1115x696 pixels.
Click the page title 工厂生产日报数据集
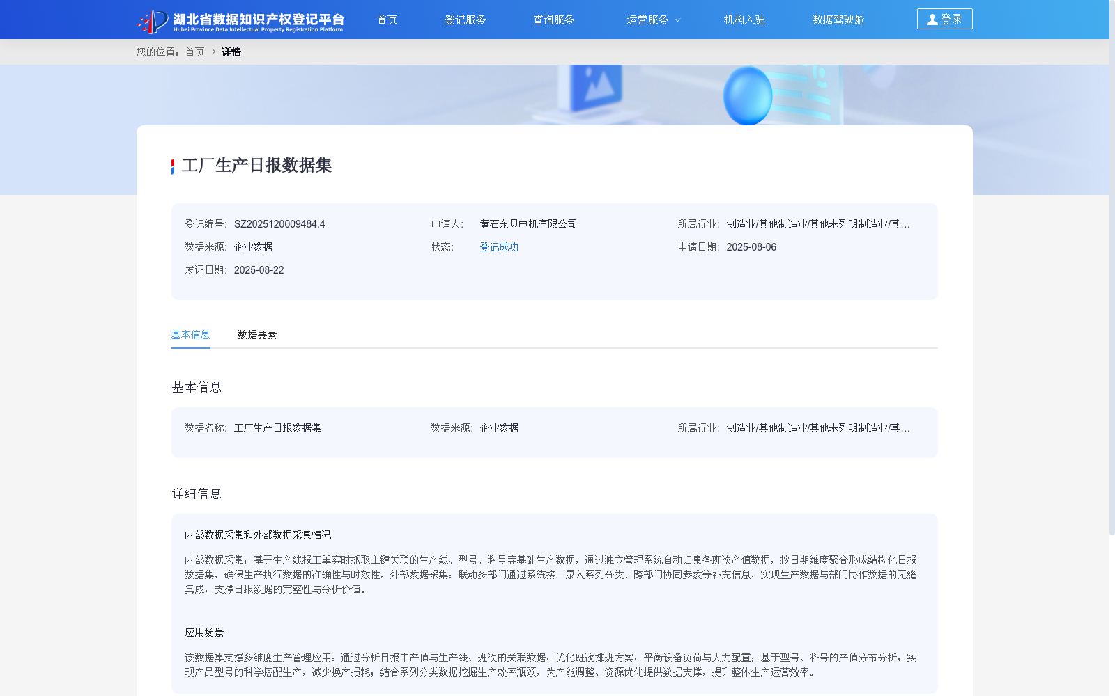tap(256, 166)
